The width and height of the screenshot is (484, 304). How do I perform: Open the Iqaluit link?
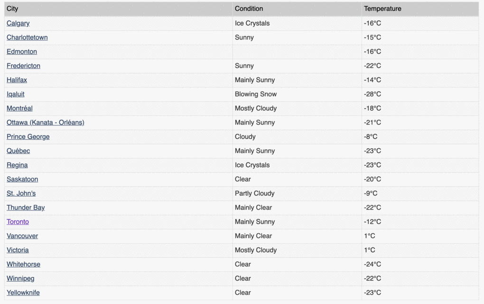(16, 94)
